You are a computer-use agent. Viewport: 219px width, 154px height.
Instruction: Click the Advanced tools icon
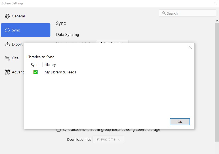click(7, 72)
